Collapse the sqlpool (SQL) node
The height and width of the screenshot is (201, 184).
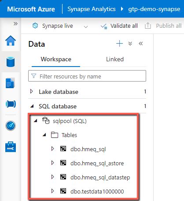point(35,121)
